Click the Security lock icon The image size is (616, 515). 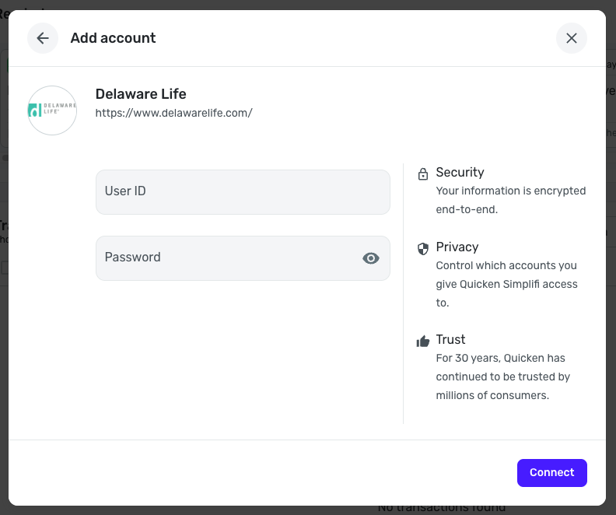click(x=422, y=173)
